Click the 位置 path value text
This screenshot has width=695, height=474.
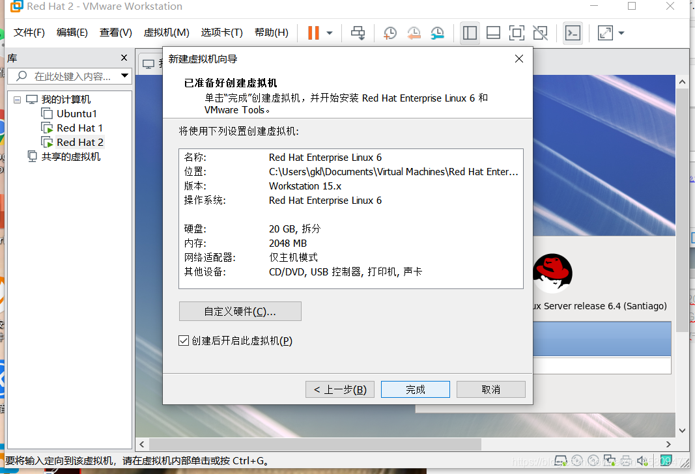393,172
